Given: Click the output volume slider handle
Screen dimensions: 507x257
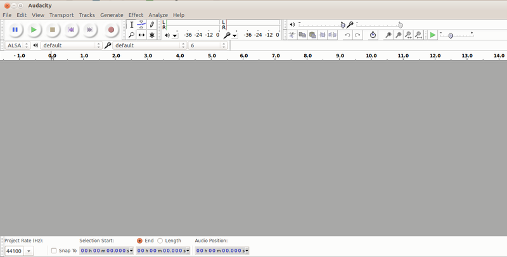Looking at the screenshot, I should (x=343, y=25).
